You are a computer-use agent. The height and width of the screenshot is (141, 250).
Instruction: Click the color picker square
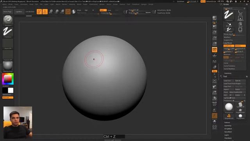pyautogui.click(x=8, y=79)
